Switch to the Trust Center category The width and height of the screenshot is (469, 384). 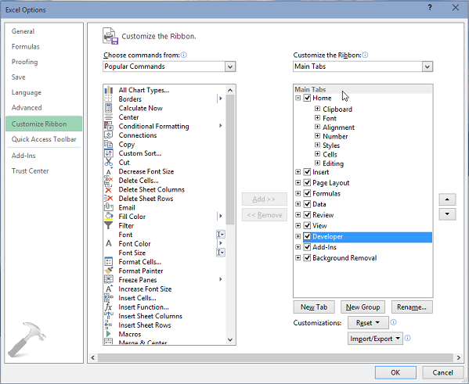coord(31,171)
